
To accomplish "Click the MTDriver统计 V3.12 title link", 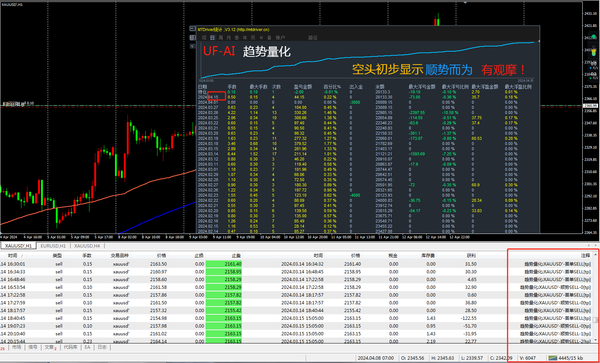I will [x=233, y=30].
